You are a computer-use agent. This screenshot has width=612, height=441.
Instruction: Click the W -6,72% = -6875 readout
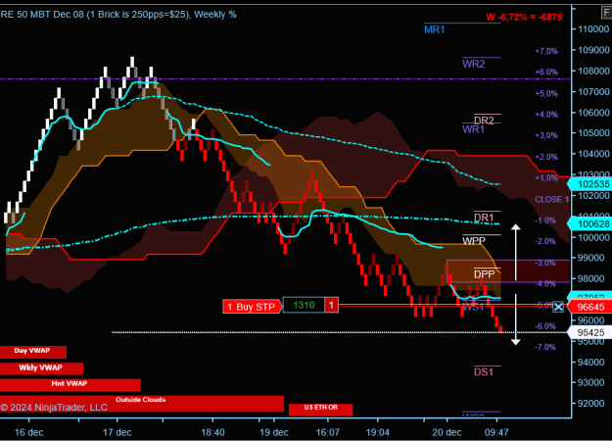(x=524, y=18)
